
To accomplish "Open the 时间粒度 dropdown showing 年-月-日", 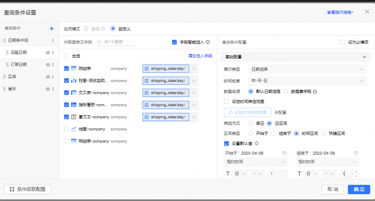I will point(307,81).
